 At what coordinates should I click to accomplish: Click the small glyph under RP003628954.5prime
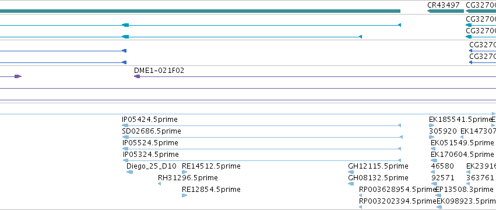[x=361, y=195]
